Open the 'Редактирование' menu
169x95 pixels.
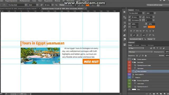(x=11, y=1)
